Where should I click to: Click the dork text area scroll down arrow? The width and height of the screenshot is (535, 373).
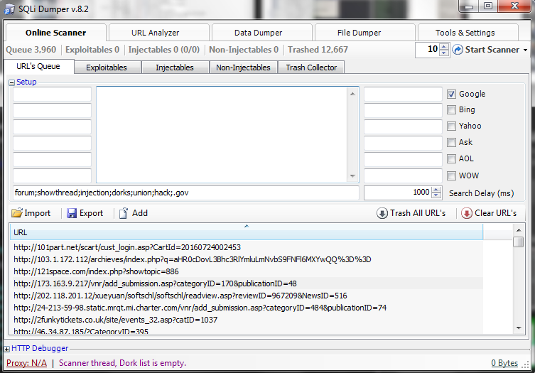pos(353,176)
